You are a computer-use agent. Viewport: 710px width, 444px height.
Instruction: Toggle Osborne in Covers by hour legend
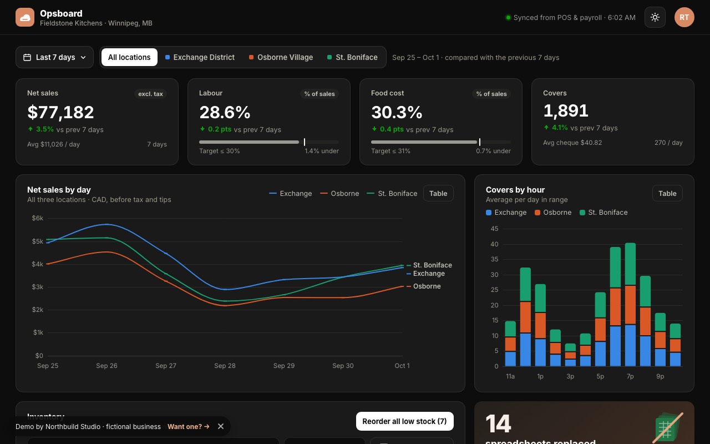pyautogui.click(x=553, y=212)
